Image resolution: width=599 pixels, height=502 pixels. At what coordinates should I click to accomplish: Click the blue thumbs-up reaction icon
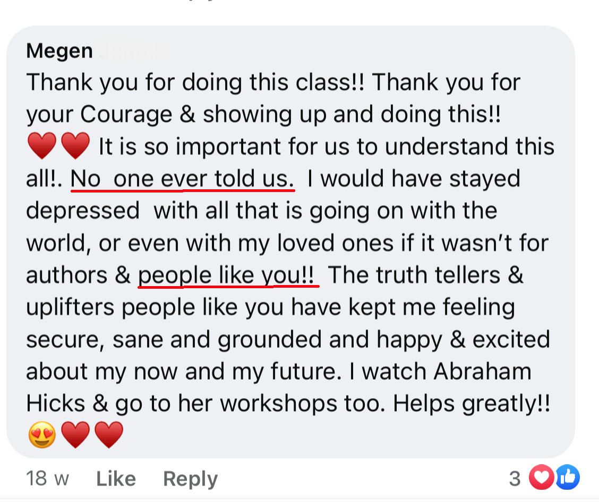(x=567, y=478)
